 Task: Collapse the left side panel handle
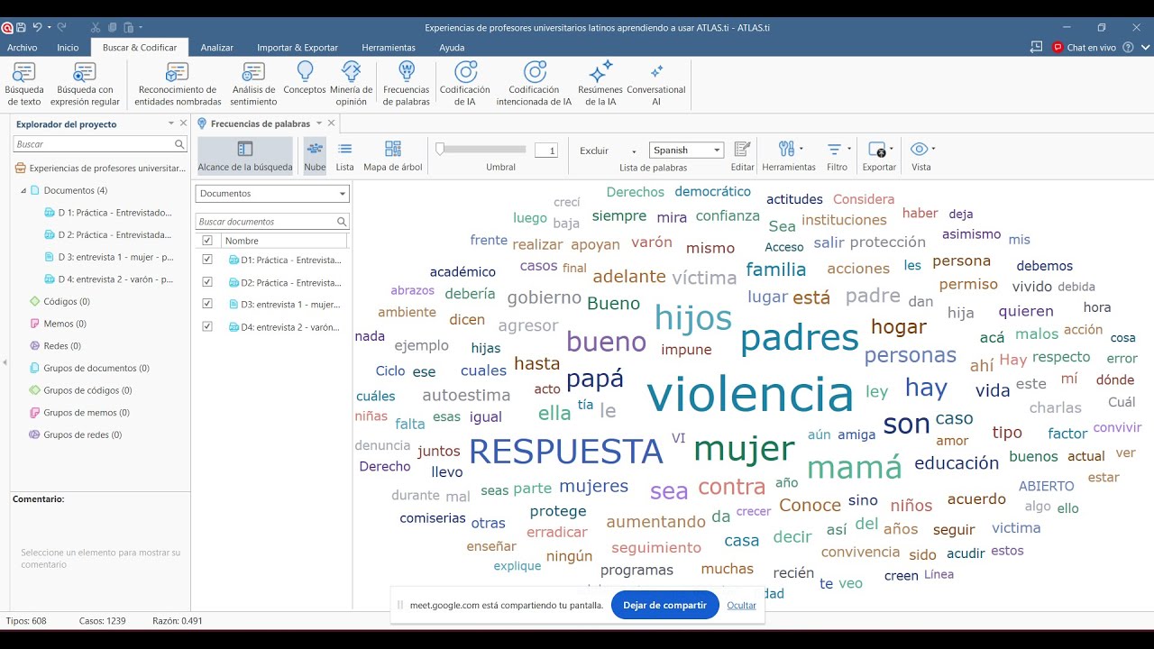click(5, 362)
